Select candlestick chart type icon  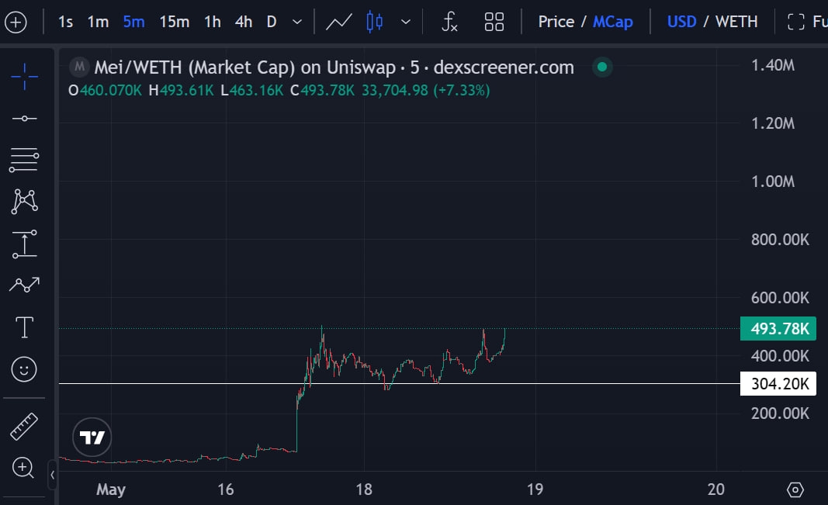374,22
